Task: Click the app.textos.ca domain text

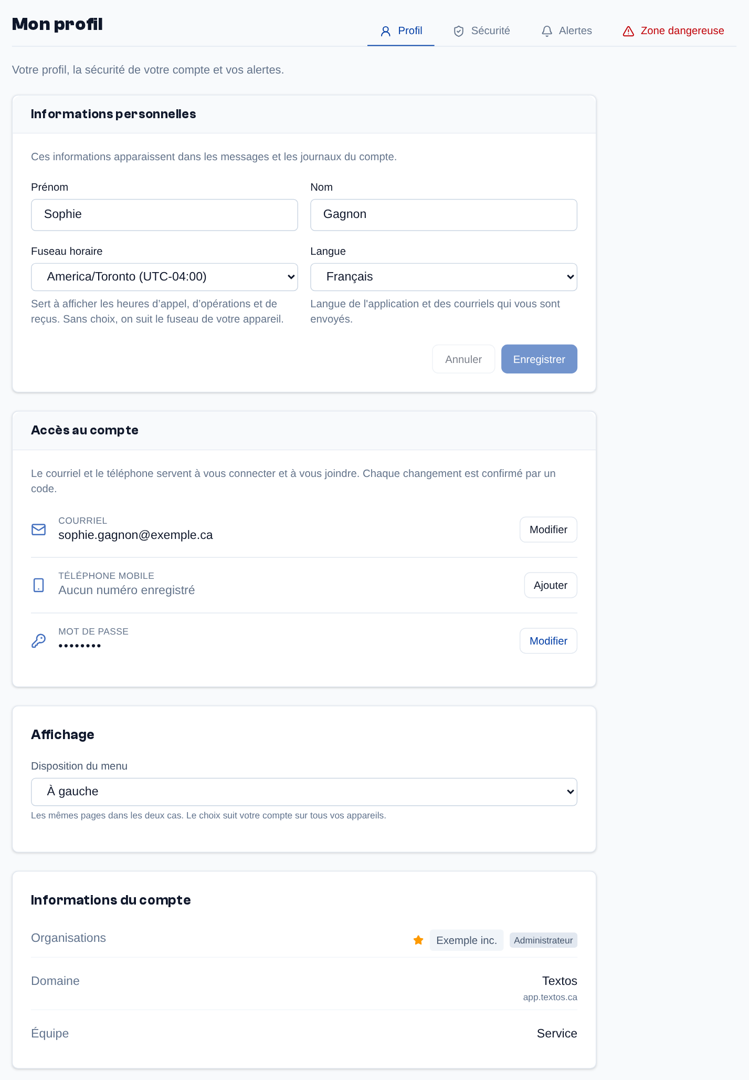Action: [550, 998]
